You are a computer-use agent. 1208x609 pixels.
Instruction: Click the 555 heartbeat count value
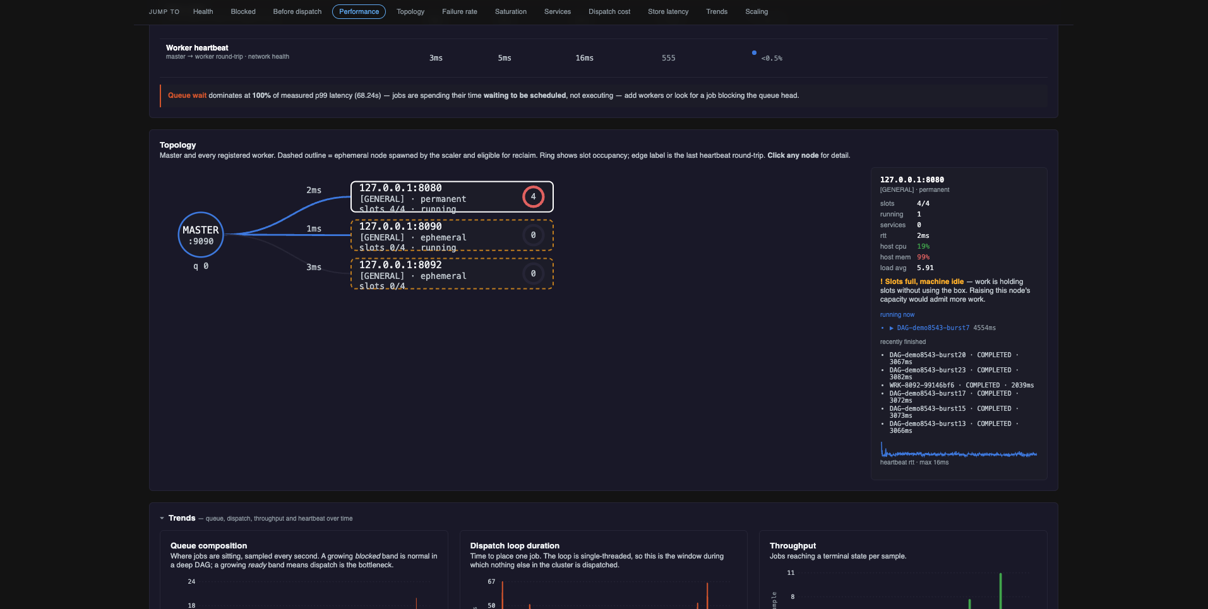point(669,58)
